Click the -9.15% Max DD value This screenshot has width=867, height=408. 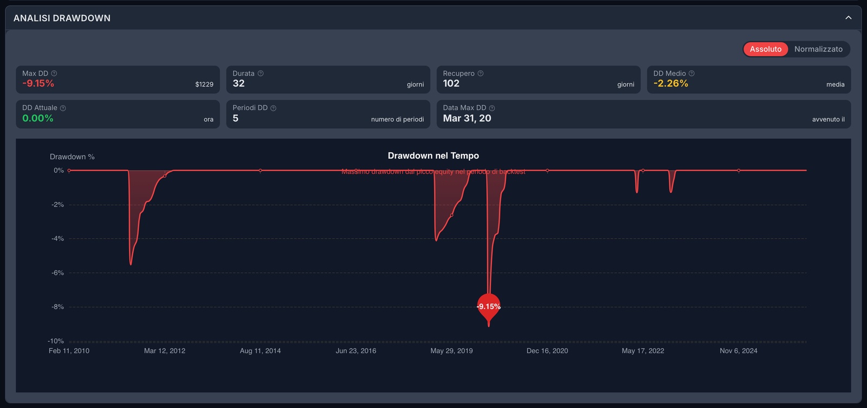[38, 83]
